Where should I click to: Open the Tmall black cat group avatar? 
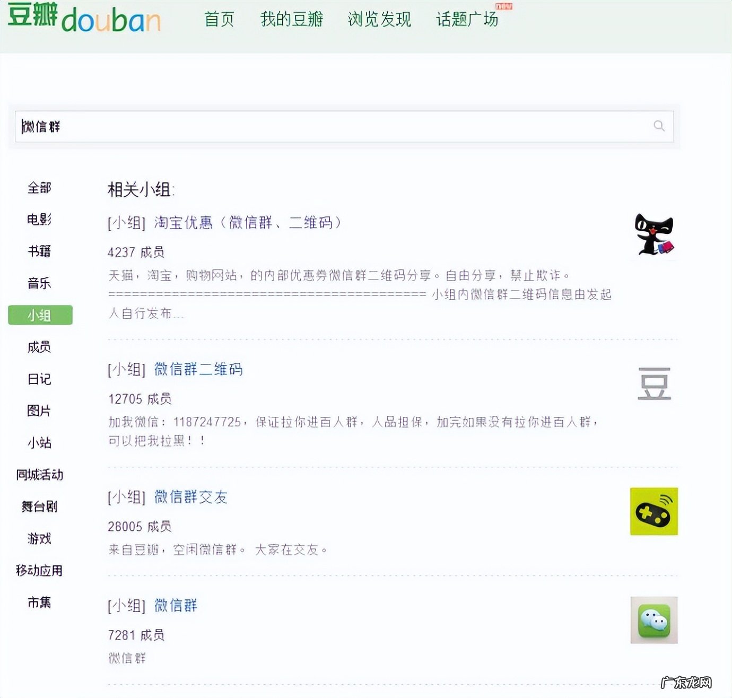[x=654, y=234]
